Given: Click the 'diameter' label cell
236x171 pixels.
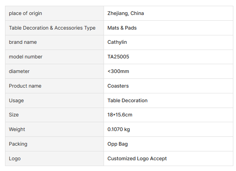Looking at the screenshot, I should click(x=19, y=71).
